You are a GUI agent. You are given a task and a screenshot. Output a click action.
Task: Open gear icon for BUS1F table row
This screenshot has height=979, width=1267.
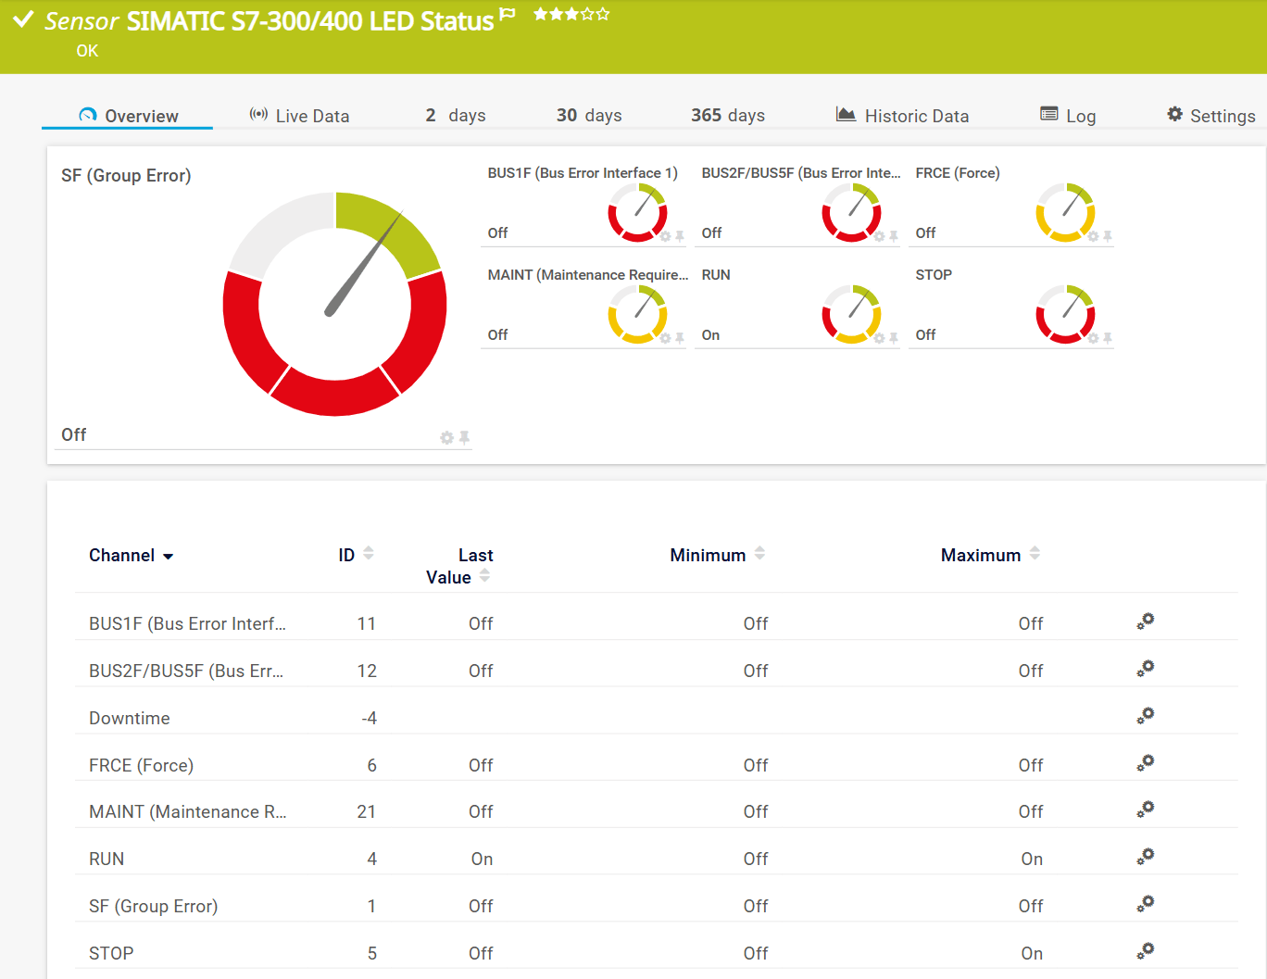click(x=1146, y=621)
